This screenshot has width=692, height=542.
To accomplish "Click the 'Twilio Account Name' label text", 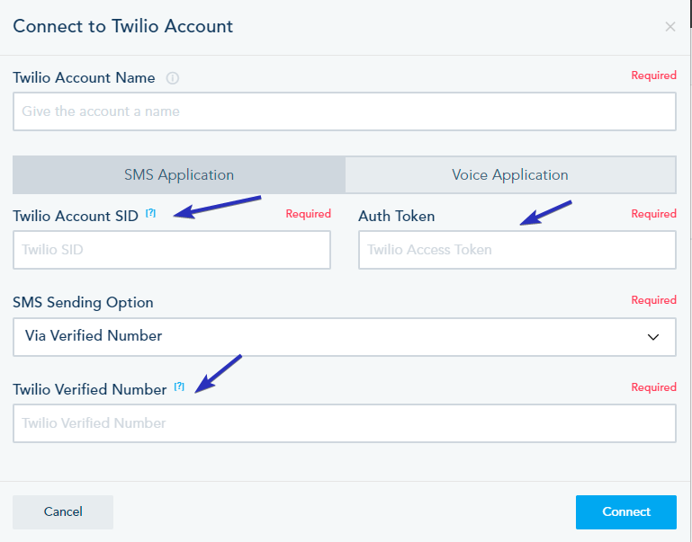I will click(x=84, y=78).
